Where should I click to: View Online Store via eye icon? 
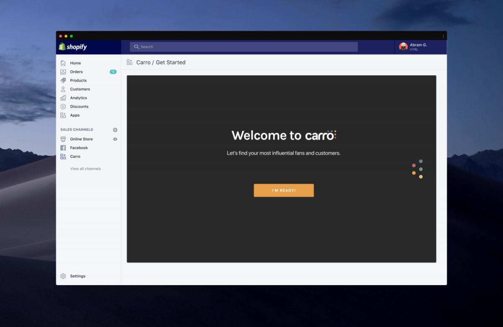point(115,139)
